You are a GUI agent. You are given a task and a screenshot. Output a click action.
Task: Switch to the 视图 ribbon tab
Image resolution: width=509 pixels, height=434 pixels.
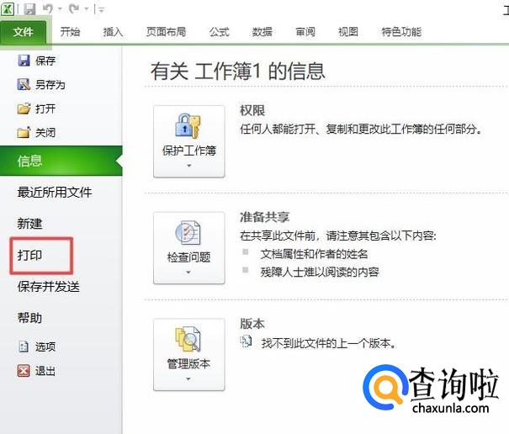348,31
